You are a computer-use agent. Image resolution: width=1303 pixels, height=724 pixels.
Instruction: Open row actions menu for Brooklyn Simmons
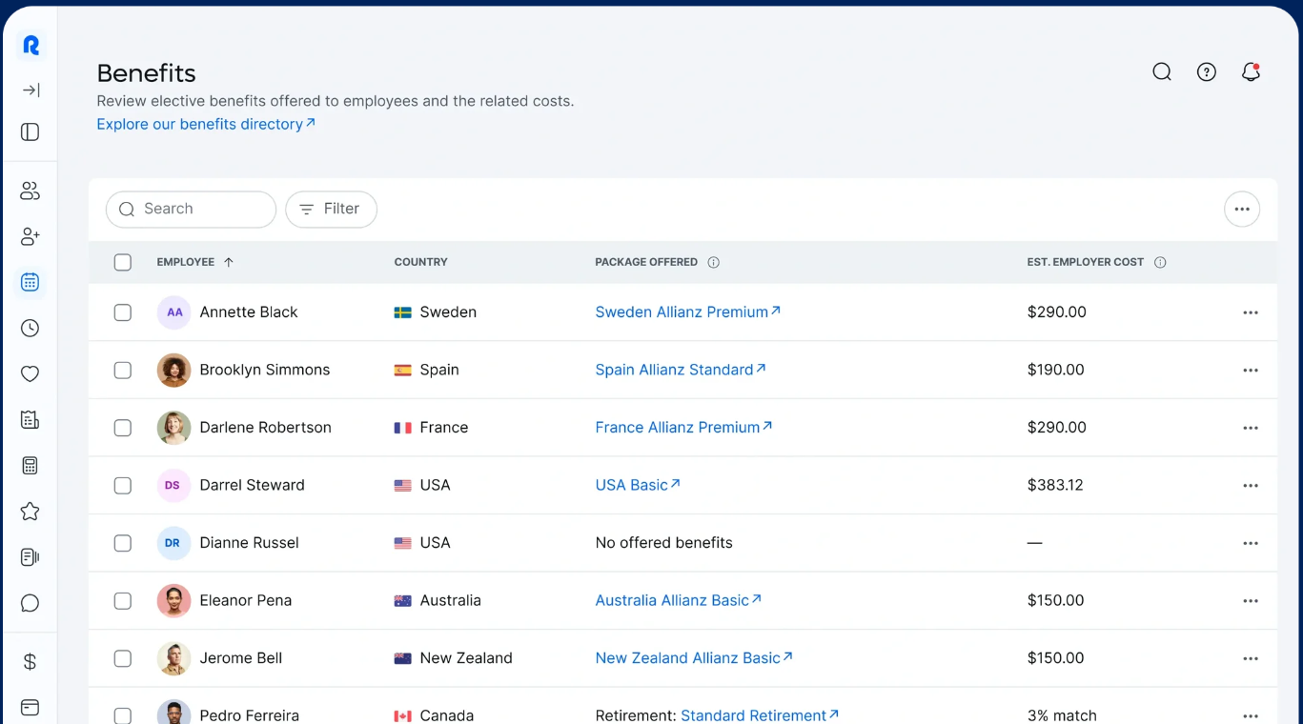1250,371
